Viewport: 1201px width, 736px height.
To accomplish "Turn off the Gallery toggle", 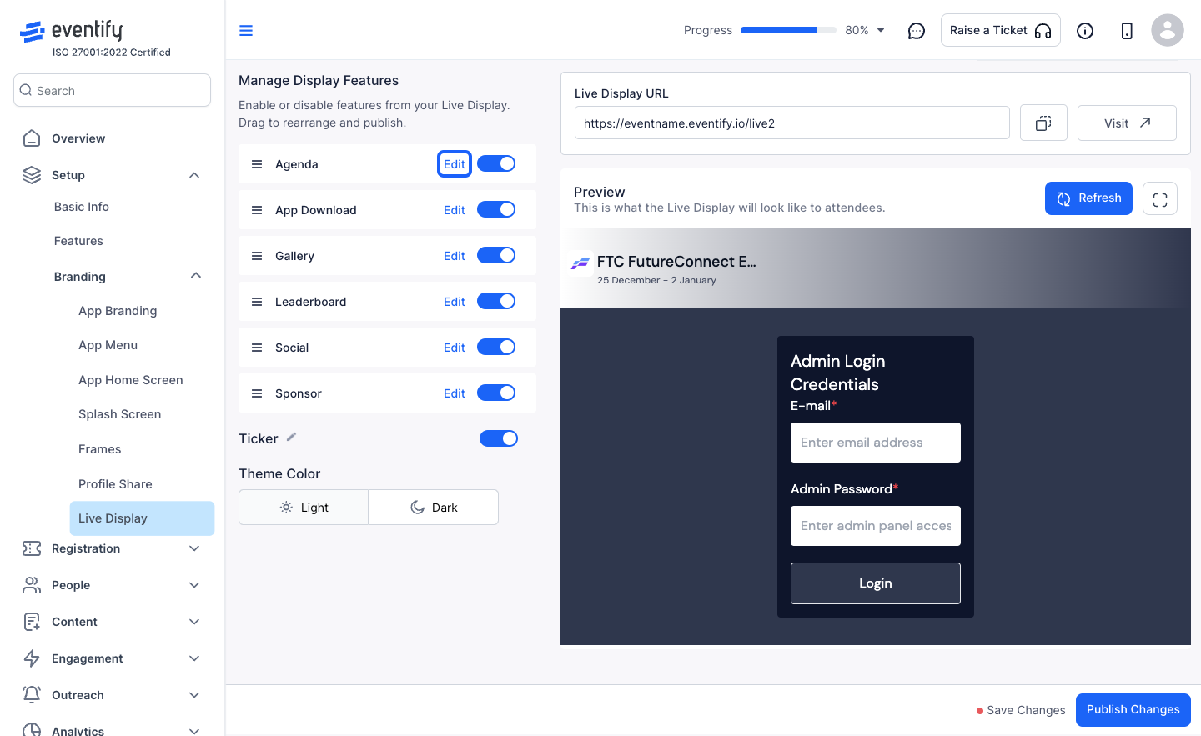I will (x=496, y=256).
